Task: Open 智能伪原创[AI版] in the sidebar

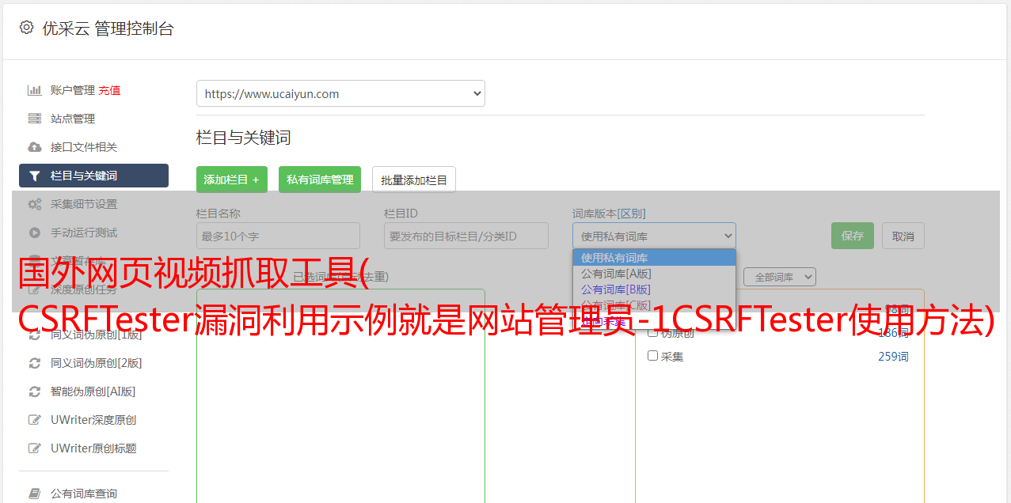Action: click(x=93, y=391)
